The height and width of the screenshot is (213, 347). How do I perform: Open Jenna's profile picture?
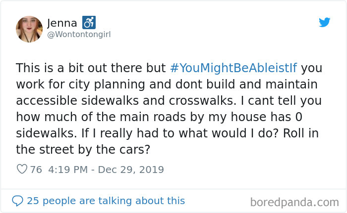tap(29, 29)
